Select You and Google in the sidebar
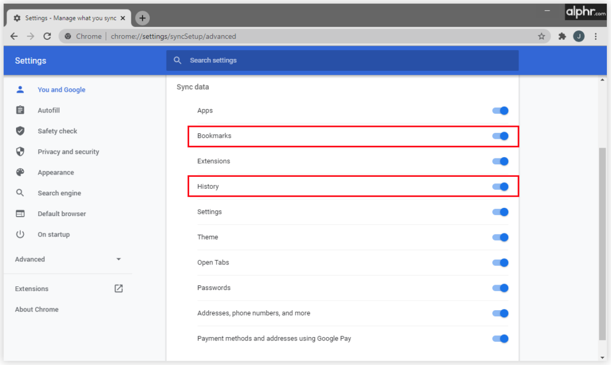Image resolution: width=611 pixels, height=365 pixels. pos(61,89)
